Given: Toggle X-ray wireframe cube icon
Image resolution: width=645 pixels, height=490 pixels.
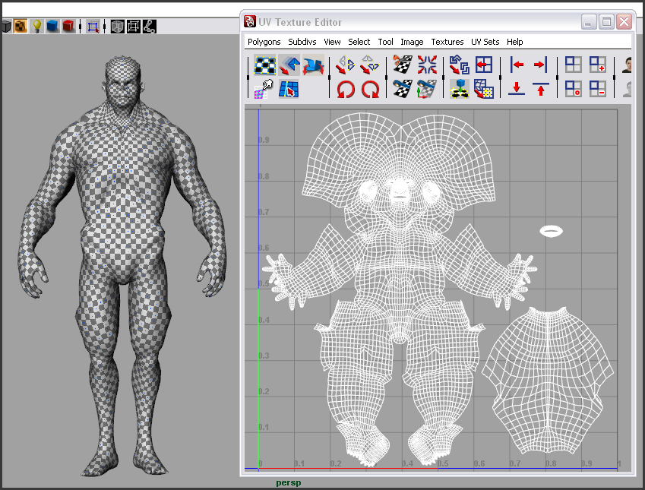Looking at the screenshot, I should click(117, 27).
